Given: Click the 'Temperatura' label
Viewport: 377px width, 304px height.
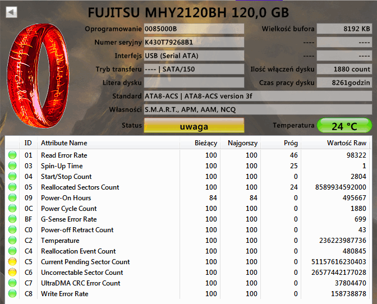Looking at the screenshot, I should click(x=293, y=125).
